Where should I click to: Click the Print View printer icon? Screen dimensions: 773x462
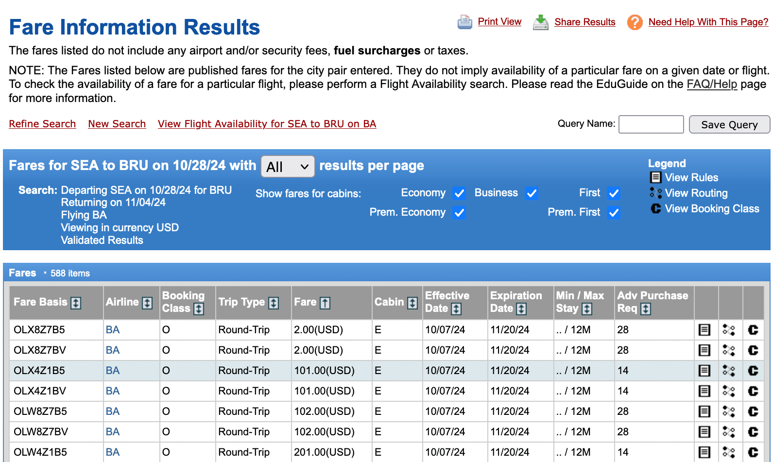(464, 22)
